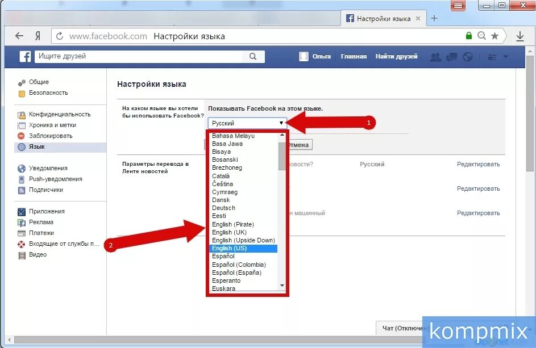This screenshot has width=536, height=348.
Task: Select Язык in the sidebar
Action: (x=60, y=147)
